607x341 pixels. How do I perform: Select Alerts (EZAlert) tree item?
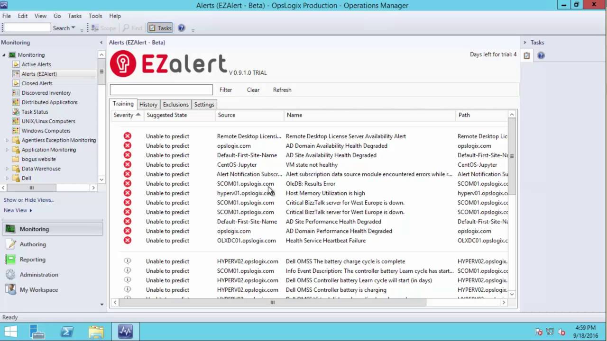[x=39, y=74]
